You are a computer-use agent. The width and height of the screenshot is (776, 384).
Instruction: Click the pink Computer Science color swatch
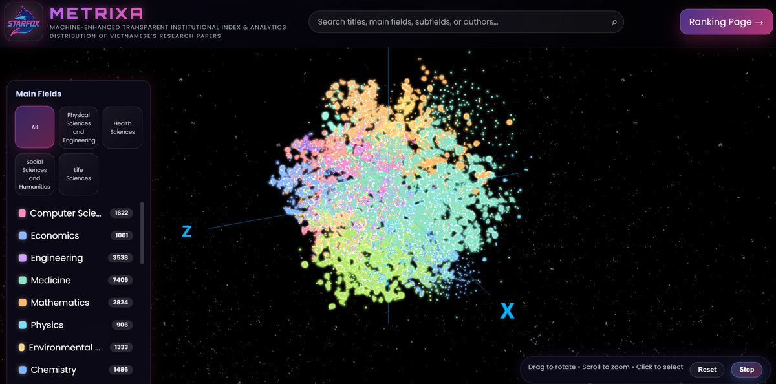click(x=22, y=213)
